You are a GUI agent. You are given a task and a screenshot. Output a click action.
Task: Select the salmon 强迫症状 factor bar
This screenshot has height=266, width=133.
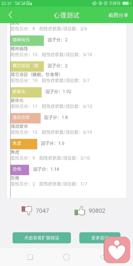pos(25,118)
